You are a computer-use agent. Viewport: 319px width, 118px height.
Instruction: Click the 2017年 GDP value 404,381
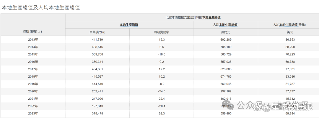[97, 69]
